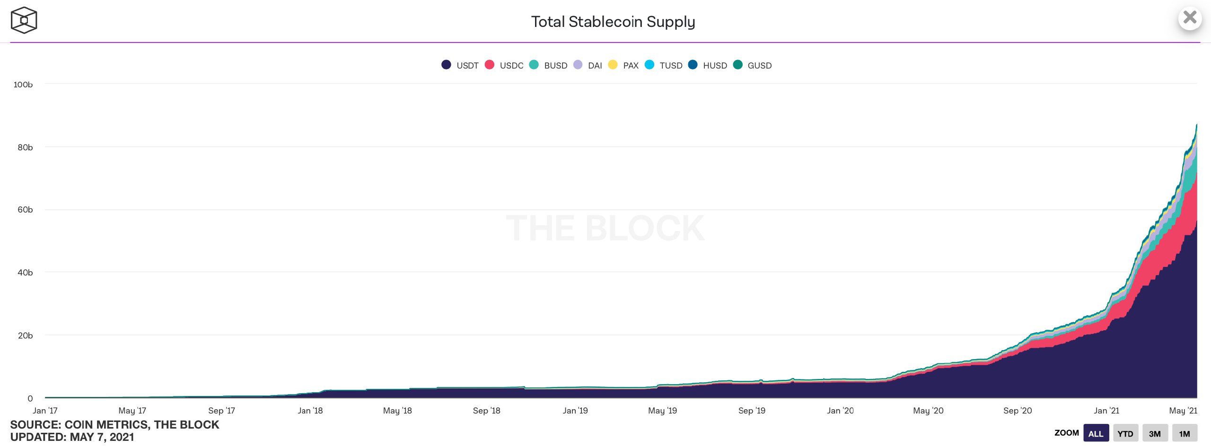The height and width of the screenshot is (447, 1211).
Task: Switch zoom to 1M
Action: [1185, 433]
